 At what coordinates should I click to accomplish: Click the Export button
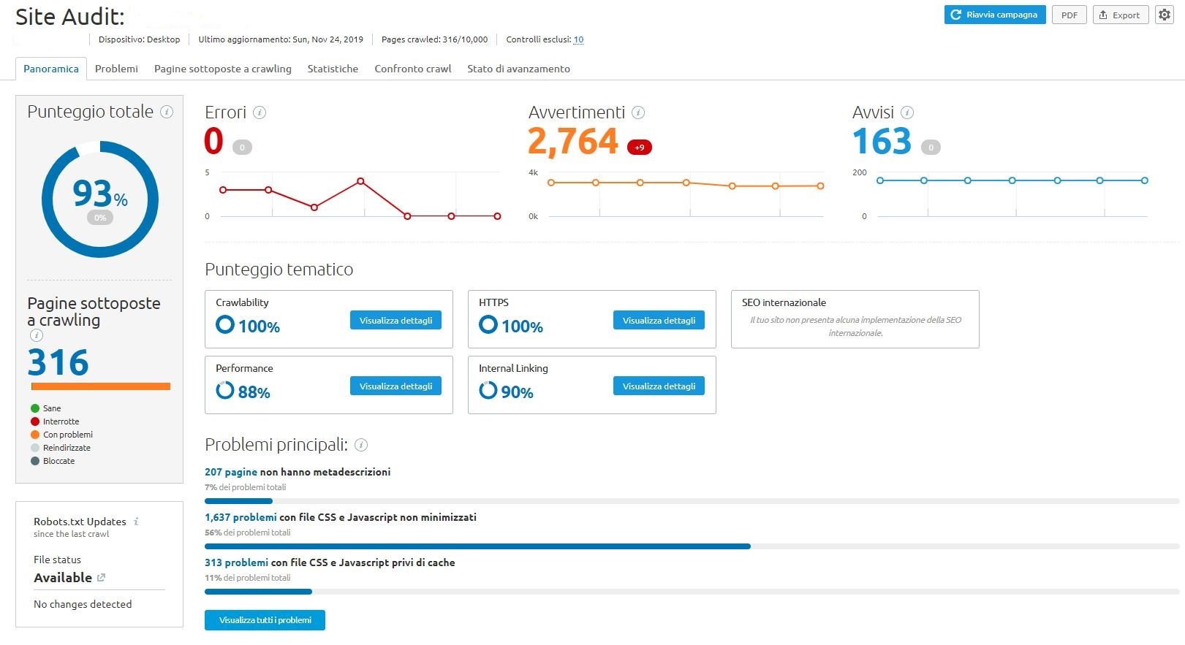[x=1121, y=15]
